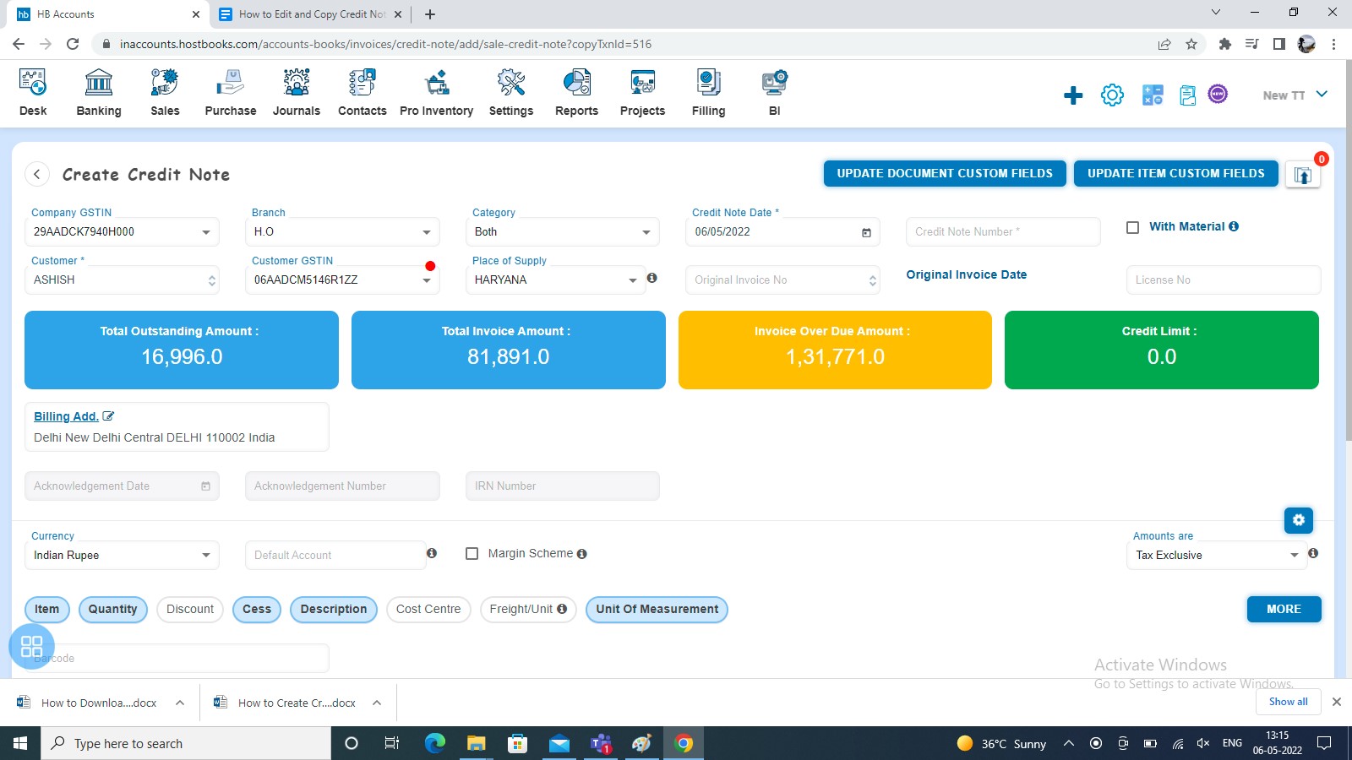Click the info icon next to Place of Supply
Image resolution: width=1352 pixels, height=760 pixels.
[x=652, y=278]
